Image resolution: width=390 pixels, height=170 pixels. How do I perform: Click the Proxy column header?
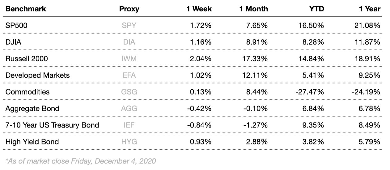129,9
